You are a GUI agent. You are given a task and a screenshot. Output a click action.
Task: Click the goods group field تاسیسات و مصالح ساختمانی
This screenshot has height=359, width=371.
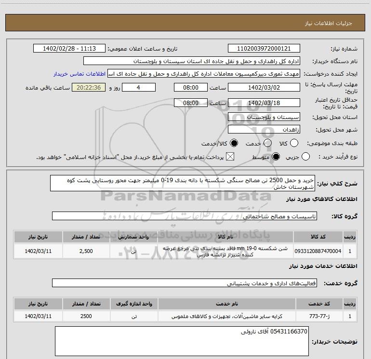point(185,216)
